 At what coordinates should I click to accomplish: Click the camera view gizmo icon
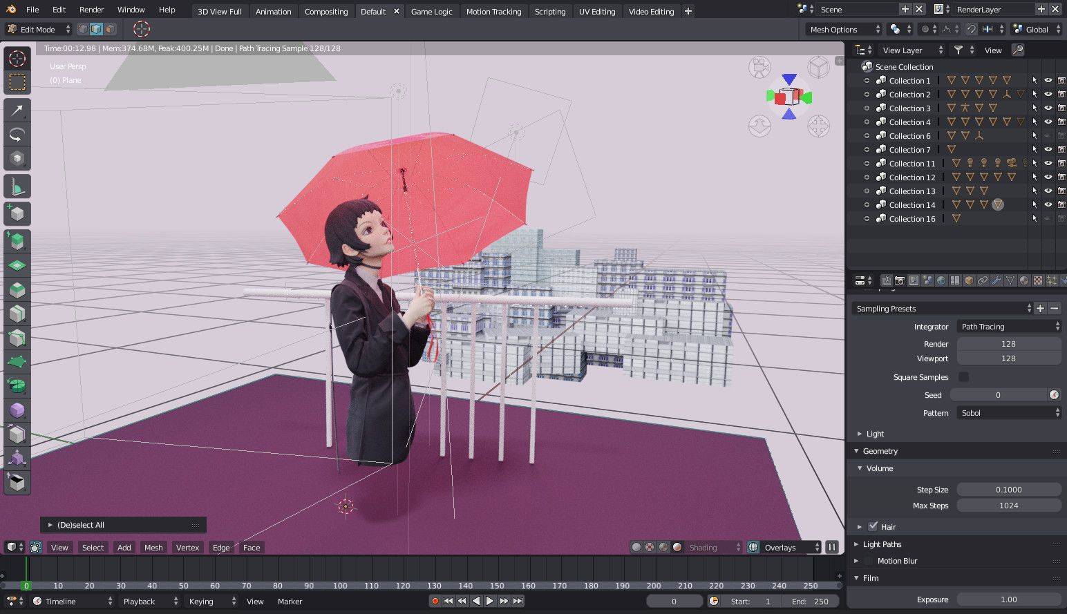759,68
